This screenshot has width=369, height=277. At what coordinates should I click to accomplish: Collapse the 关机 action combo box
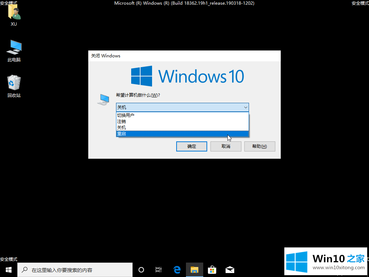pyautogui.click(x=182, y=107)
